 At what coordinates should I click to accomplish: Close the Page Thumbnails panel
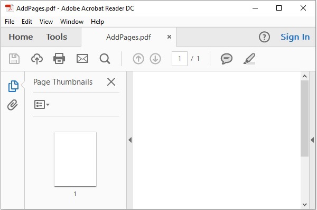111,82
